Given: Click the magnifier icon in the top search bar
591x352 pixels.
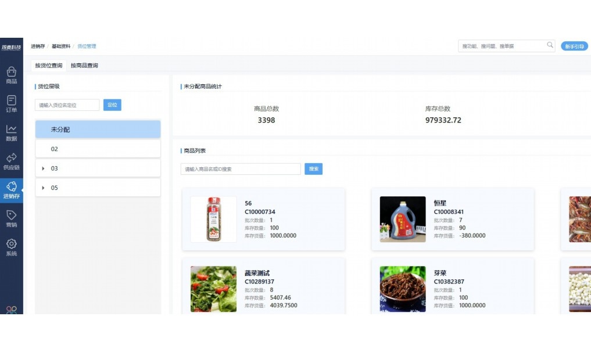Looking at the screenshot, I should tap(550, 44).
